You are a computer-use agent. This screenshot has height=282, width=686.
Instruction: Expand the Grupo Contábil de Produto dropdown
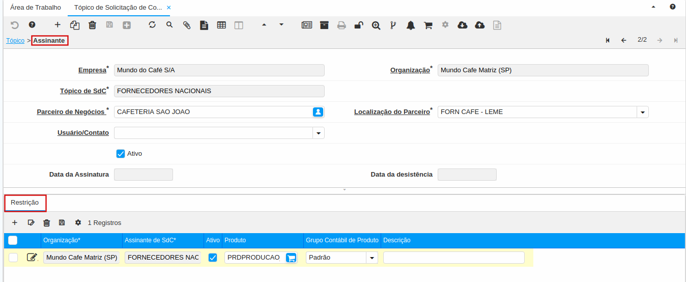tap(373, 258)
